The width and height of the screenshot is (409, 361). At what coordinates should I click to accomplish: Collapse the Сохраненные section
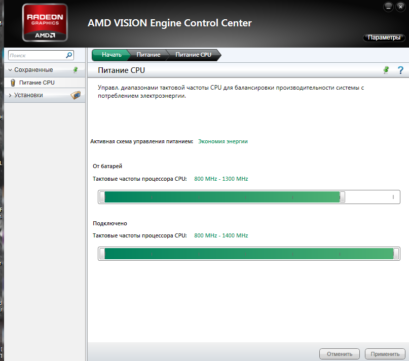coord(10,70)
